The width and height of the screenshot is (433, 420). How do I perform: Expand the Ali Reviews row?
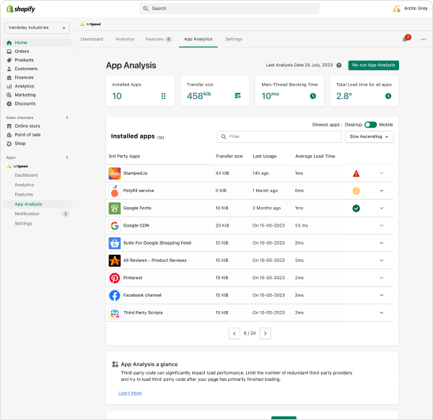[x=381, y=261]
